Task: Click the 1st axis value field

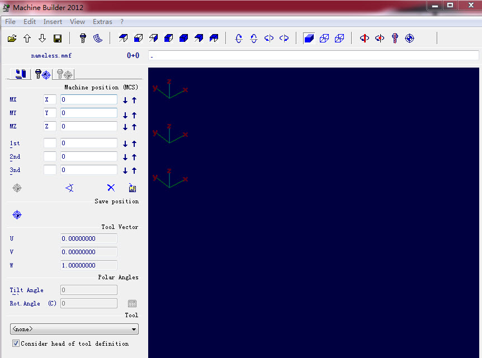Action: [89, 143]
